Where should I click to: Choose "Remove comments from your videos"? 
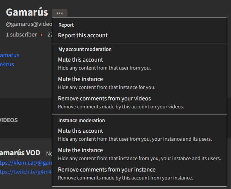click(104, 98)
